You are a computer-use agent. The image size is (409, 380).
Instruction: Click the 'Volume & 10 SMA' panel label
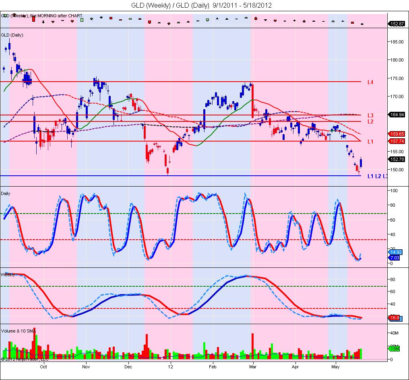[x=18, y=331]
